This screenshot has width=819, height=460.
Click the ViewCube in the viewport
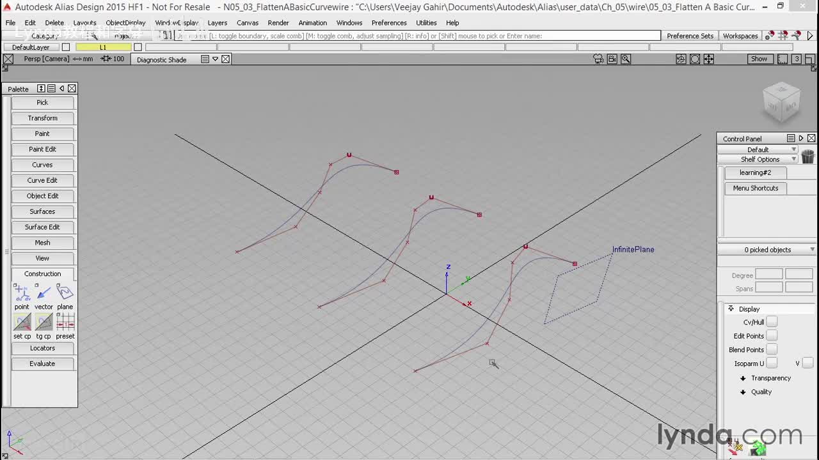point(781,102)
